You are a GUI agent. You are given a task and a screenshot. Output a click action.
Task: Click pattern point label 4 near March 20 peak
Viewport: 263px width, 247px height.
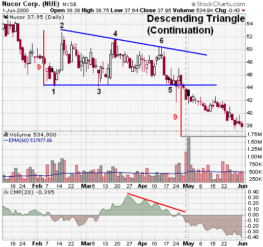(x=115, y=34)
